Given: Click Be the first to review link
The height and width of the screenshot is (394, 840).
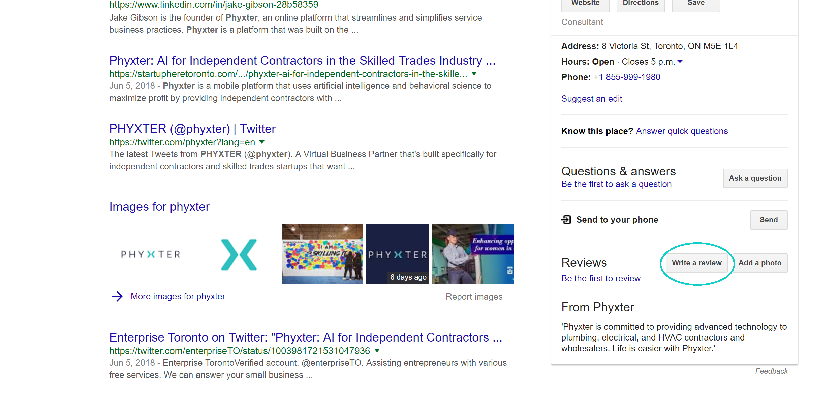Looking at the screenshot, I should [x=601, y=278].
